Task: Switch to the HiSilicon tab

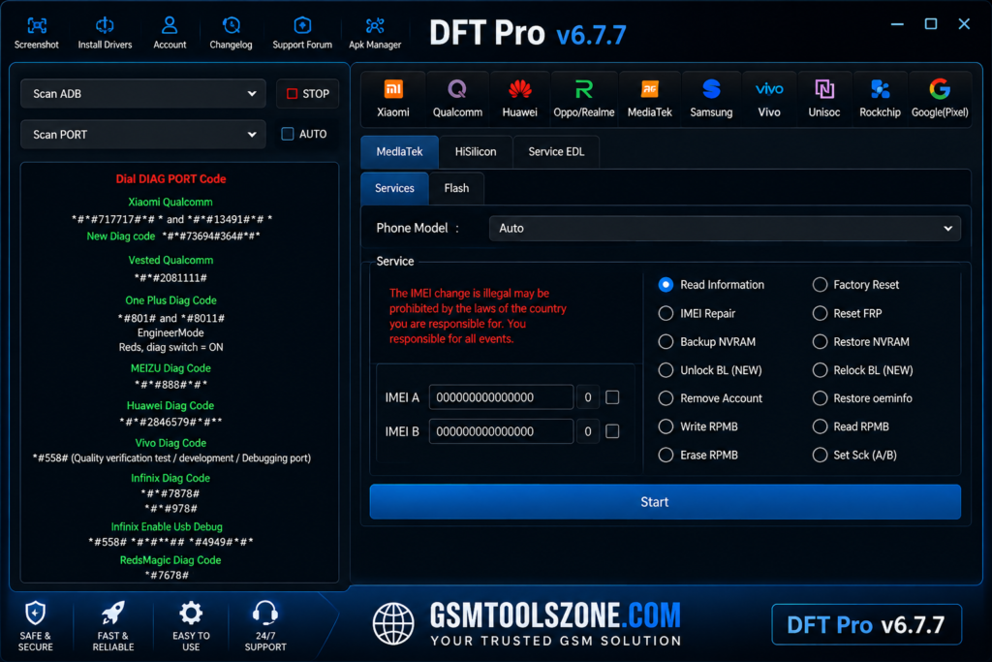Action: 475,152
